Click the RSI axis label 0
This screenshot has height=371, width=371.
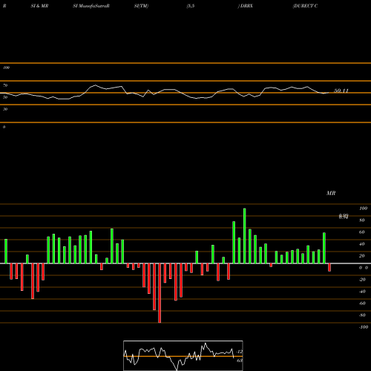(4, 127)
